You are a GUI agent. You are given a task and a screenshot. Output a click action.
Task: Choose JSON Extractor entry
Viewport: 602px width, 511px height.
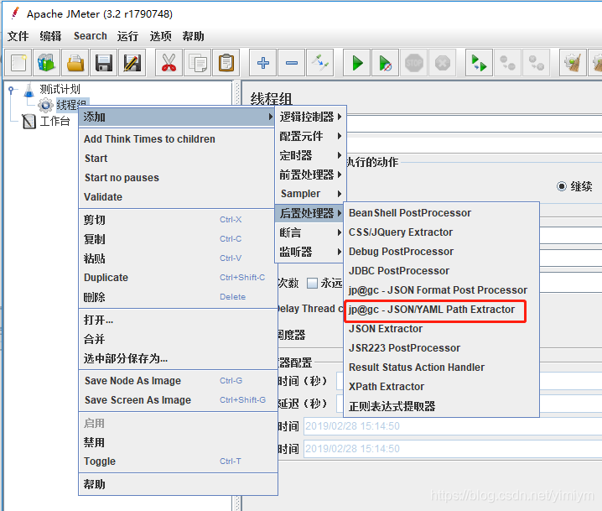pos(441,329)
